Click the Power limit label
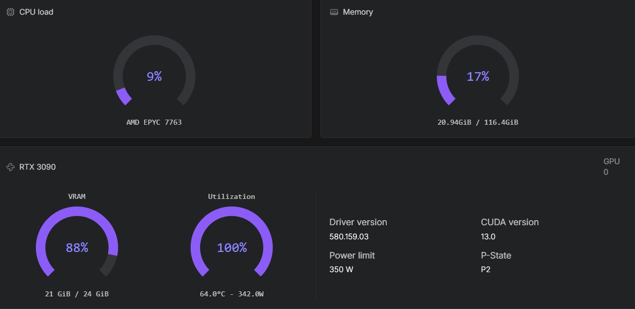Image resolution: width=635 pixels, height=309 pixels. click(x=352, y=255)
